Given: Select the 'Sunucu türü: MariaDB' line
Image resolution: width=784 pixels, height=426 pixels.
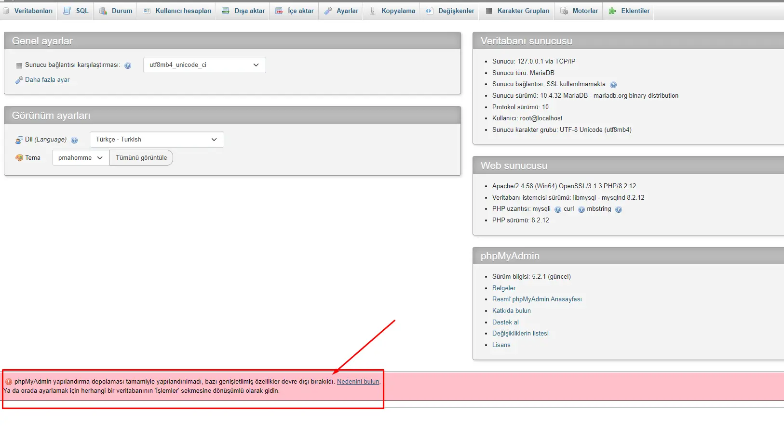Looking at the screenshot, I should click(523, 73).
